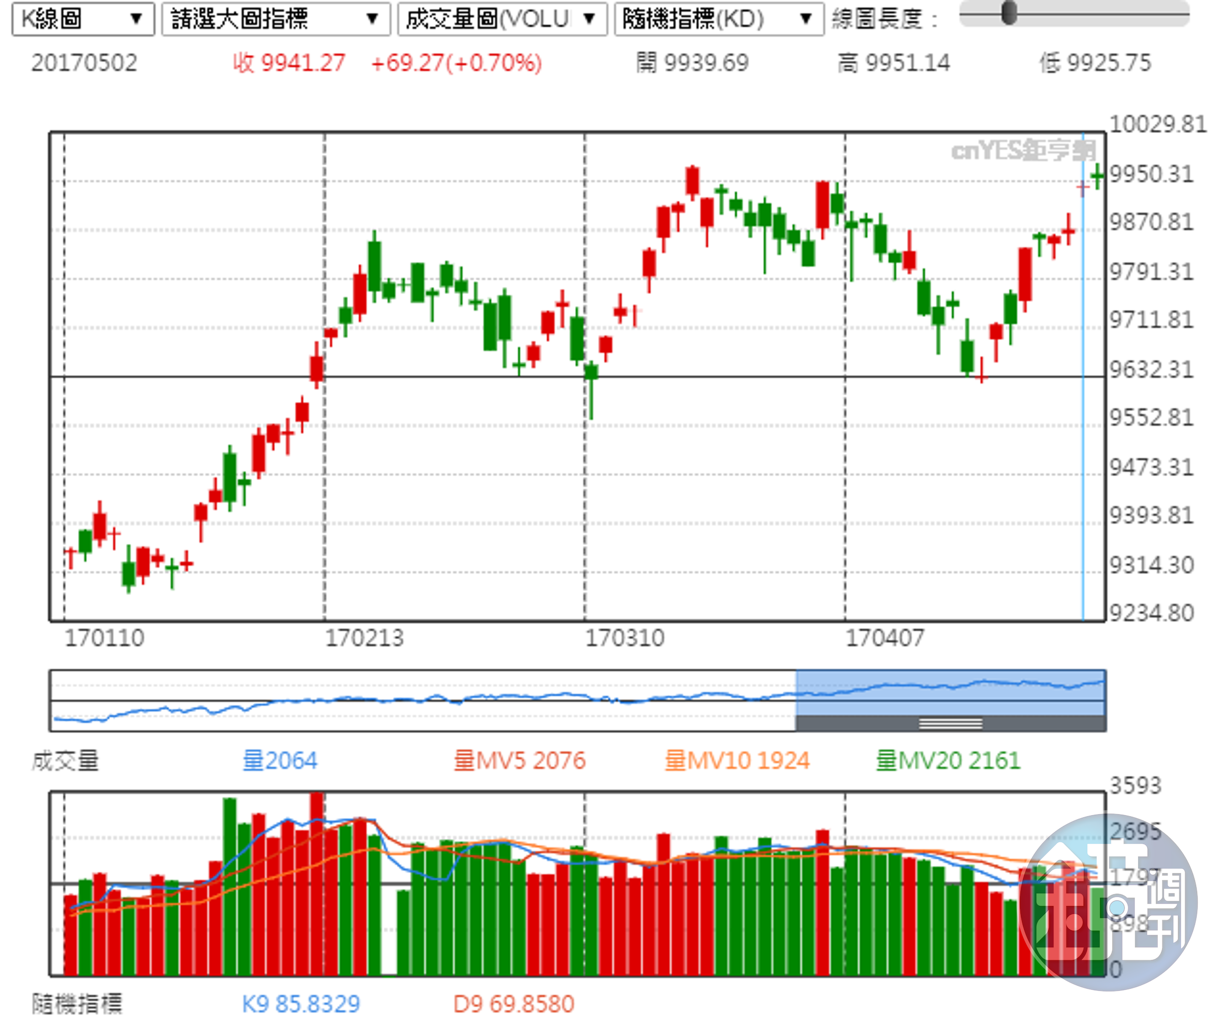This screenshot has width=1232, height=1020.
Task: Click the opening price 開 9939.69
Action: coord(692,63)
